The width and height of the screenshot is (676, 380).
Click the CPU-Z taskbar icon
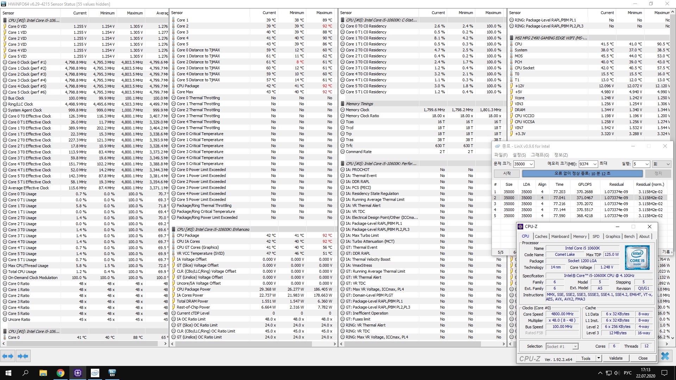(x=78, y=373)
